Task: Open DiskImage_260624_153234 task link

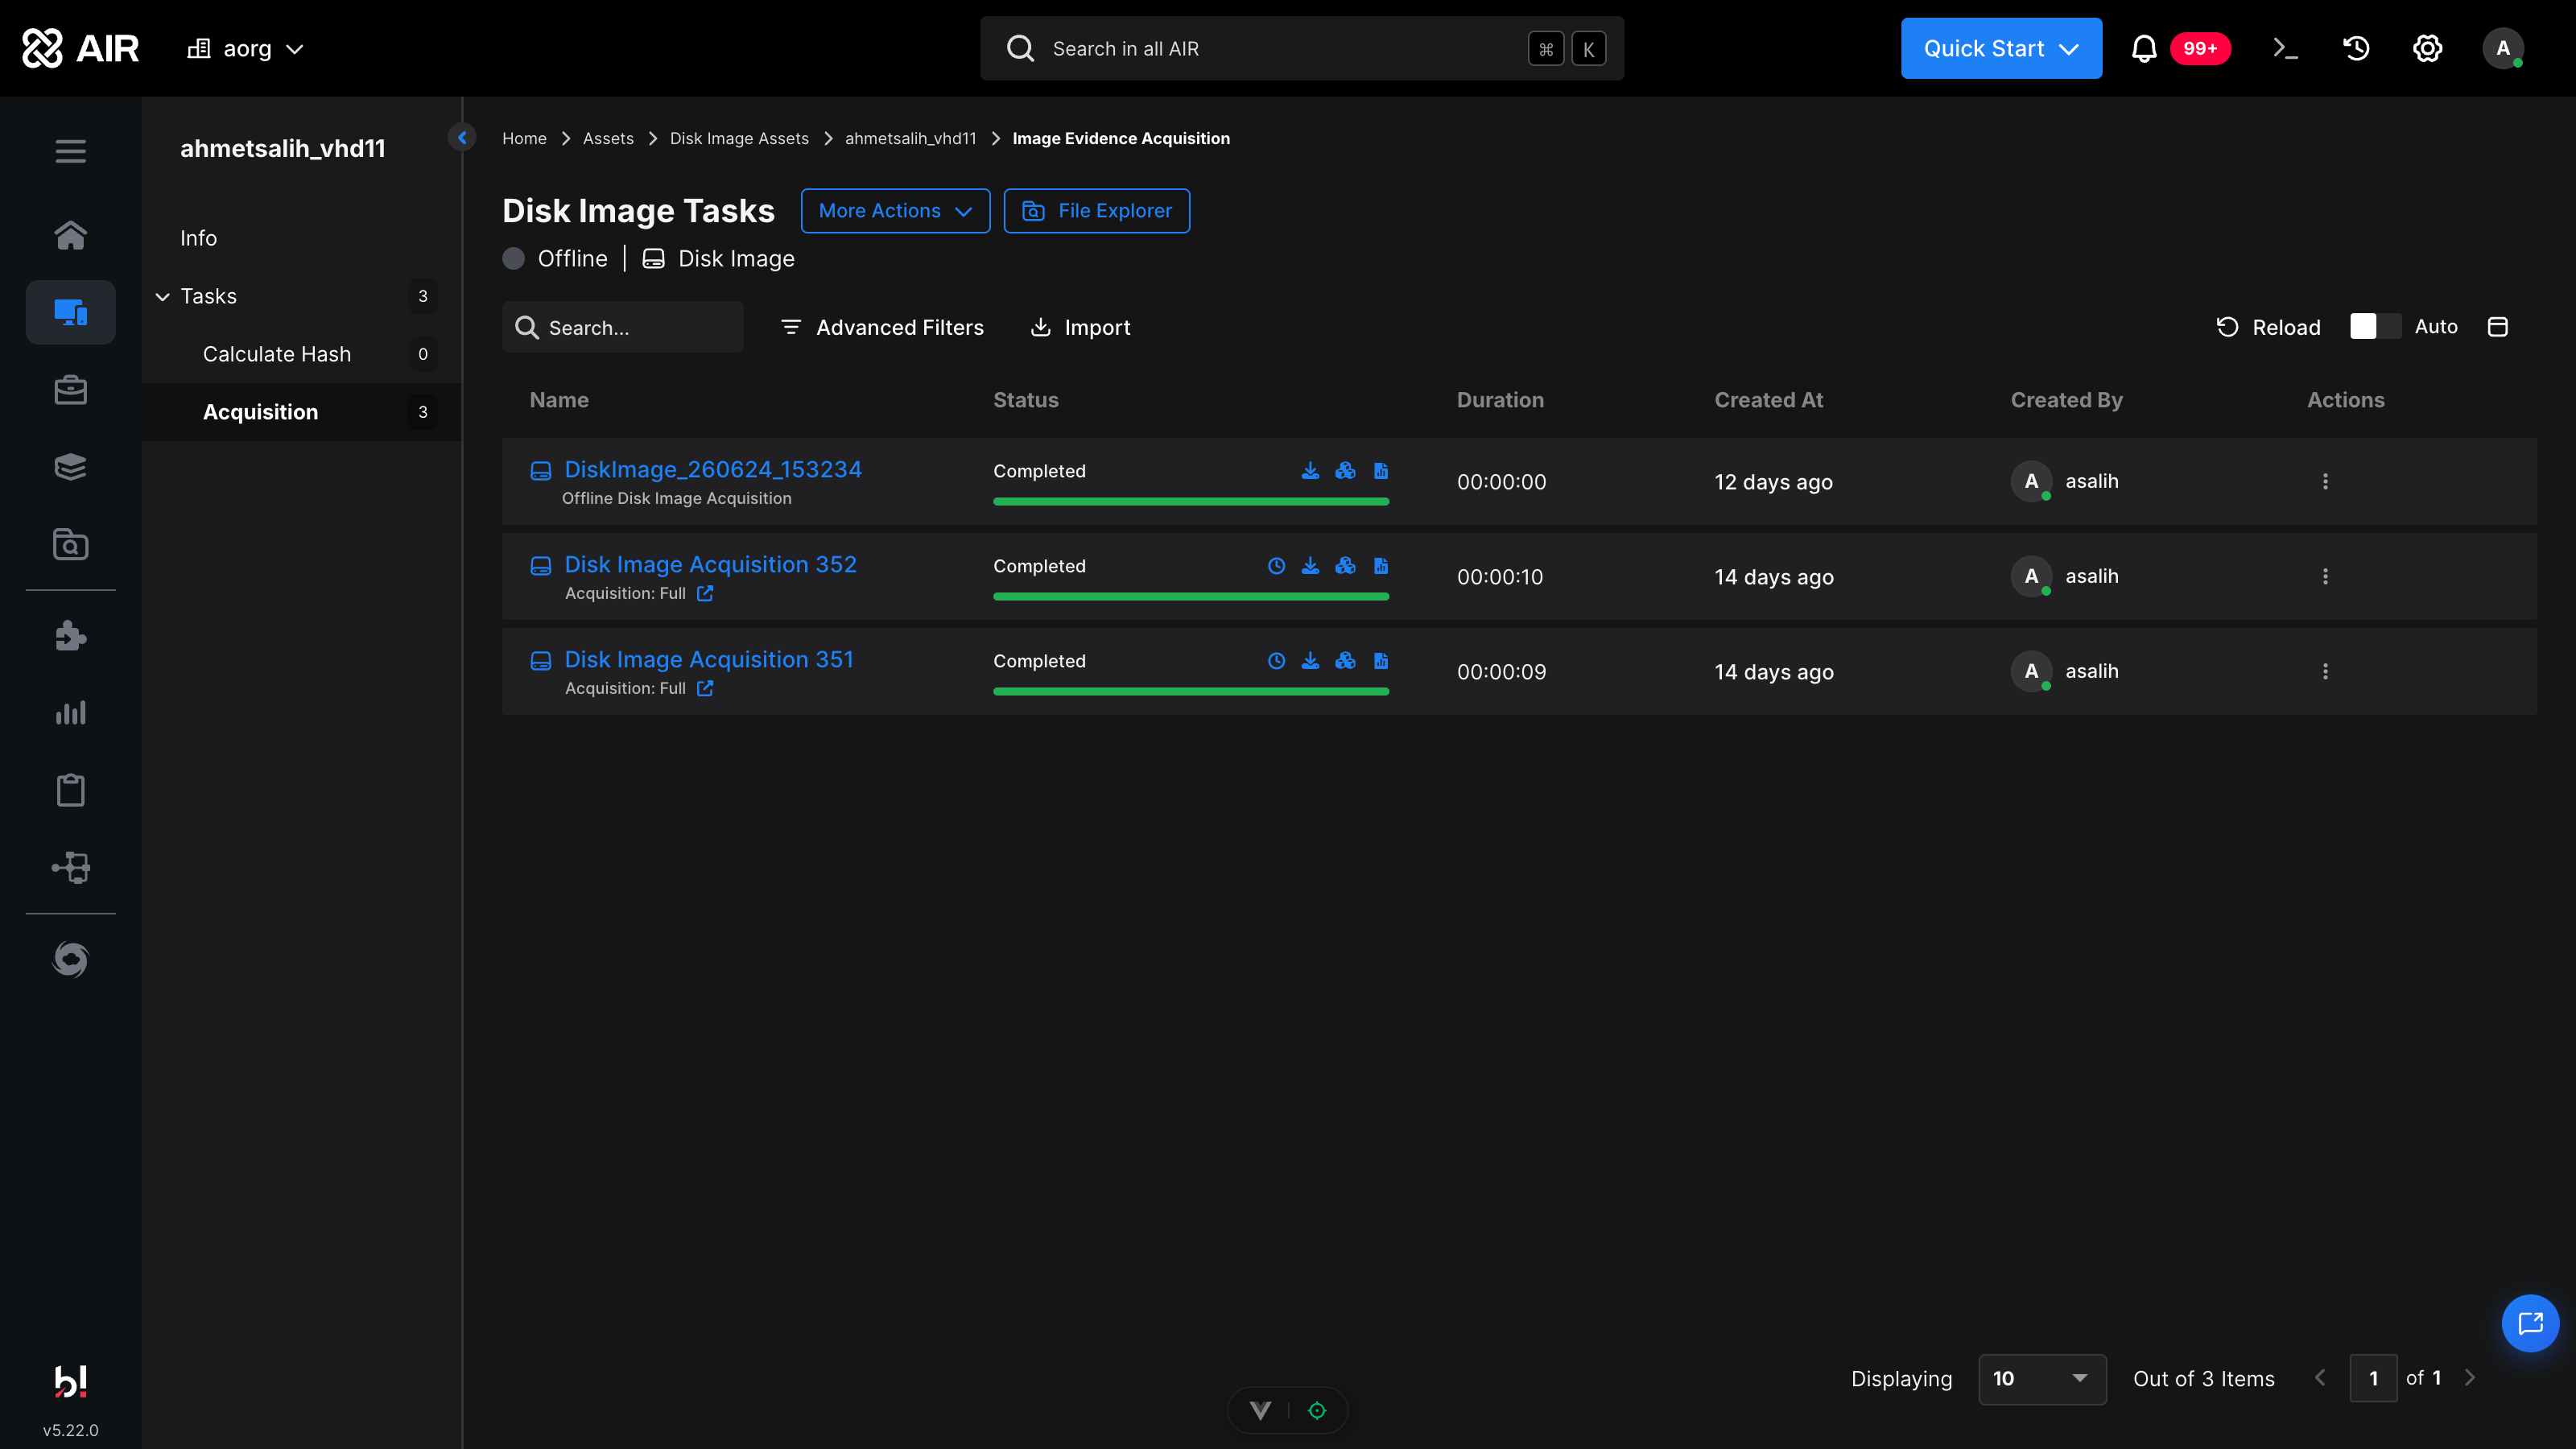Action: [x=713, y=470]
